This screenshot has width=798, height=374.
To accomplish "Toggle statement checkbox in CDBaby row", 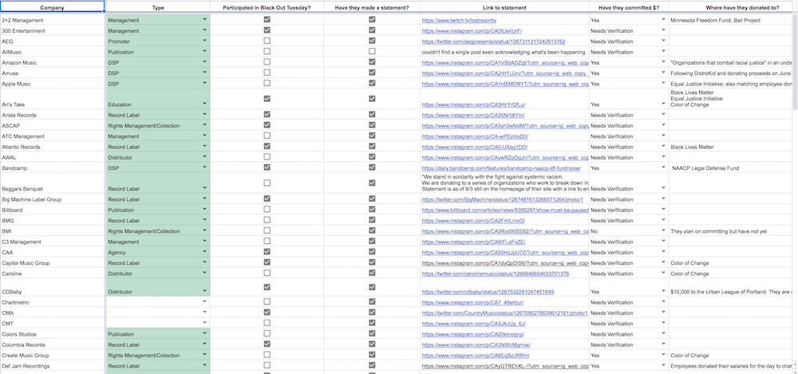I will [372, 287].
